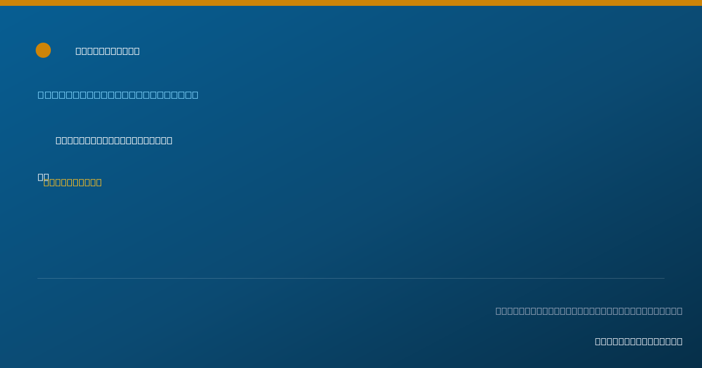This screenshot has height=368, width=702.
Task: Click the last glyph of the light-blue headline
Action: (x=195, y=95)
